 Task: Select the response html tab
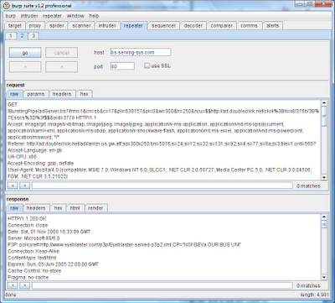click(x=75, y=208)
